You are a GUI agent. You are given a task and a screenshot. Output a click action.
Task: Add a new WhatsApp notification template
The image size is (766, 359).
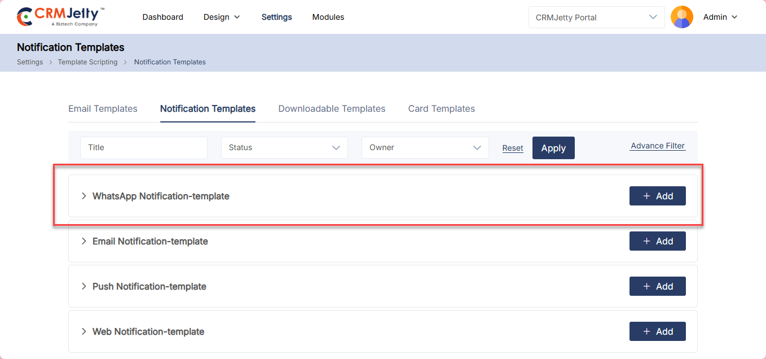click(x=657, y=196)
